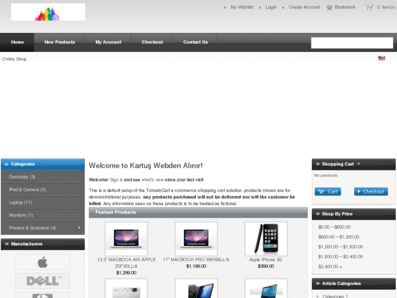Select Monitors (1) category
The image size is (397, 298).
tap(43, 215)
